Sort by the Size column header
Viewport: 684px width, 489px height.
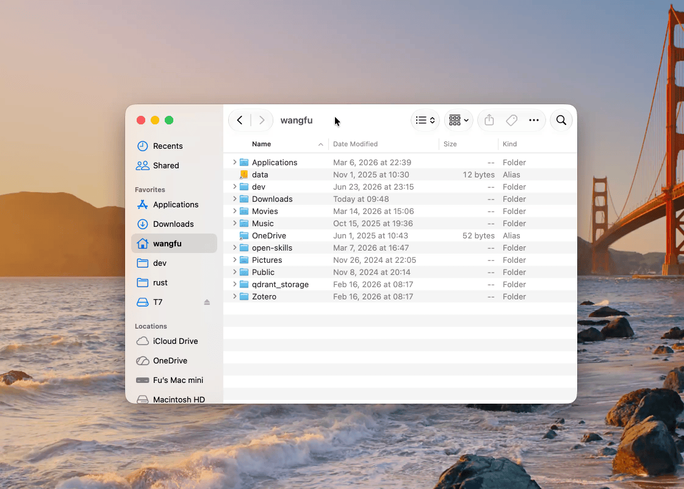click(450, 144)
